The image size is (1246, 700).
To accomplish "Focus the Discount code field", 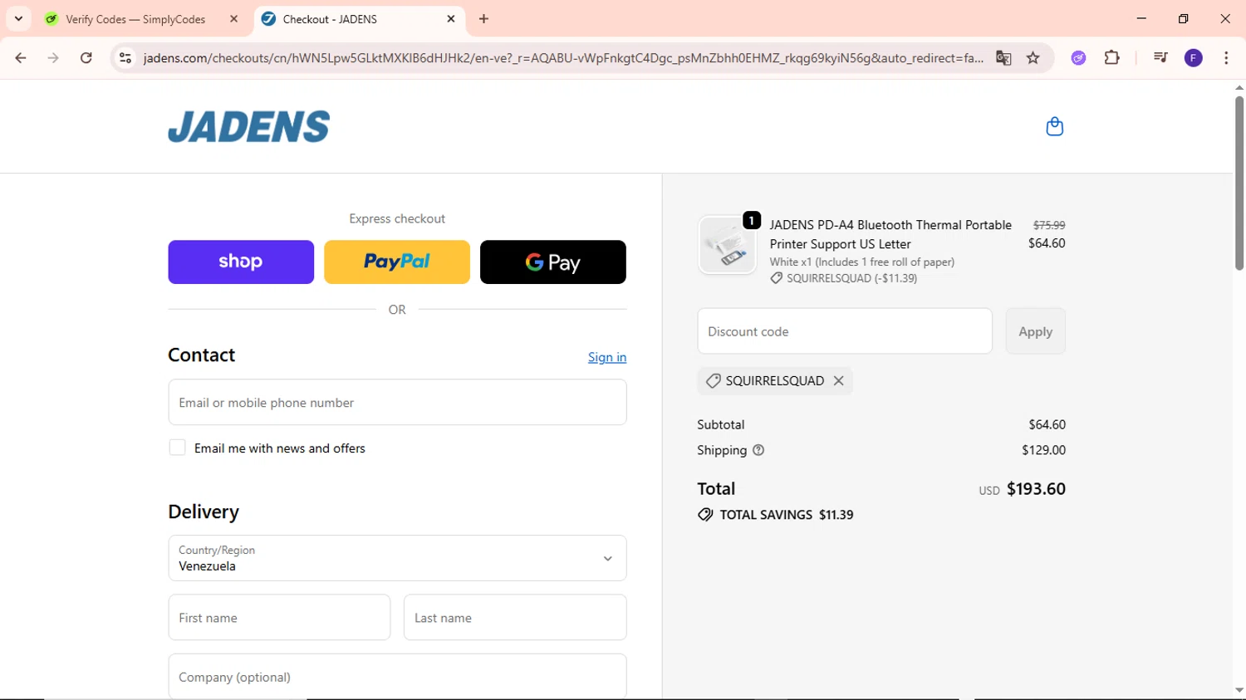I will pyautogui.click(x=845, y=331).
